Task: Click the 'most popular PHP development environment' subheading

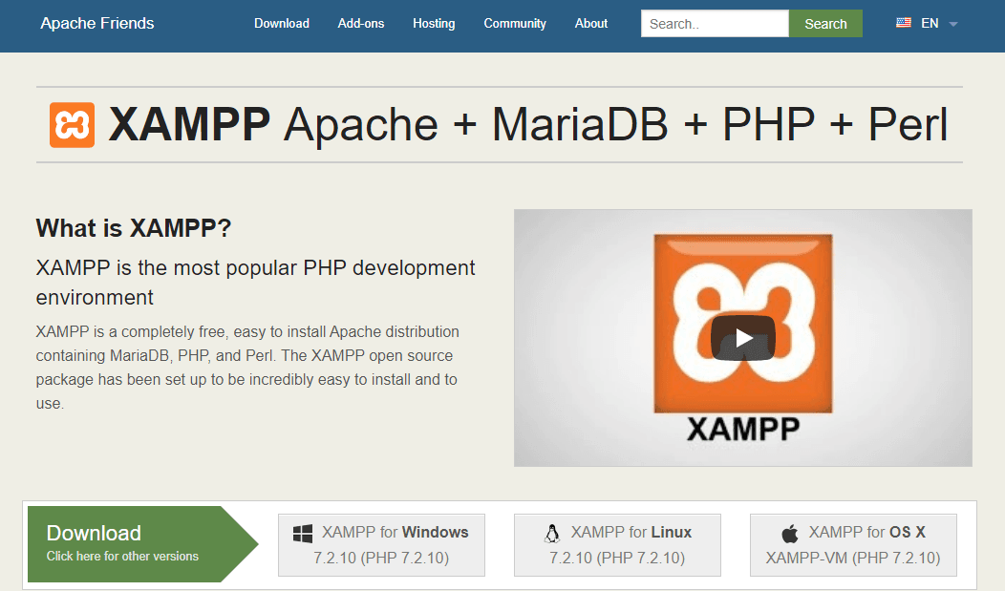Action: click(x=255, y=283)
